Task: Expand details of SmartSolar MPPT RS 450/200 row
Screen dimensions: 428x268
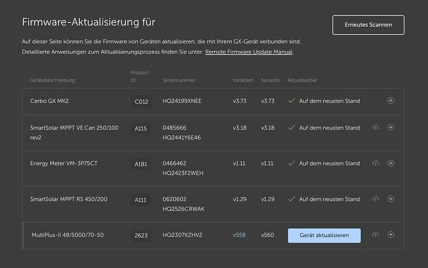Action: pyautogui.click(x=391, y=199)
